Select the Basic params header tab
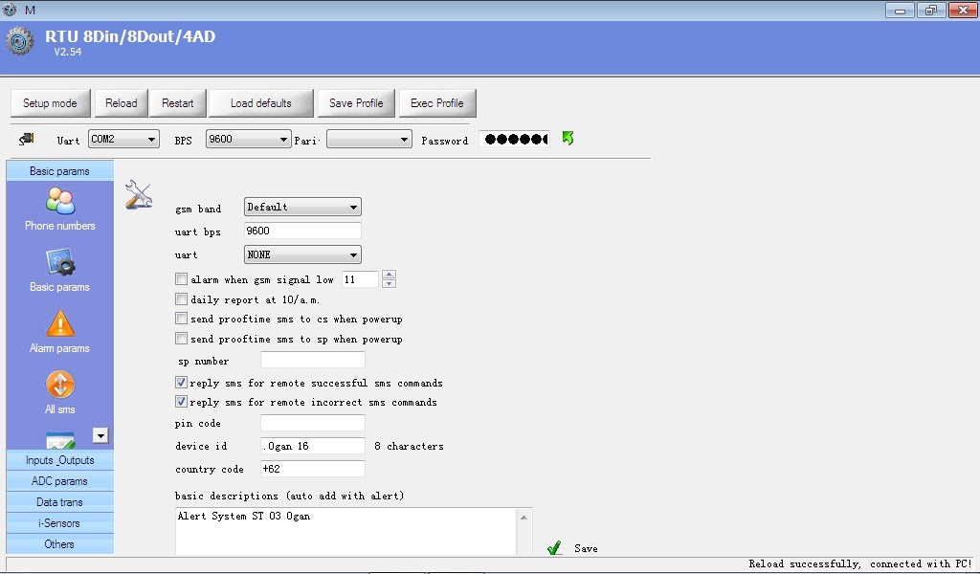 60,171
